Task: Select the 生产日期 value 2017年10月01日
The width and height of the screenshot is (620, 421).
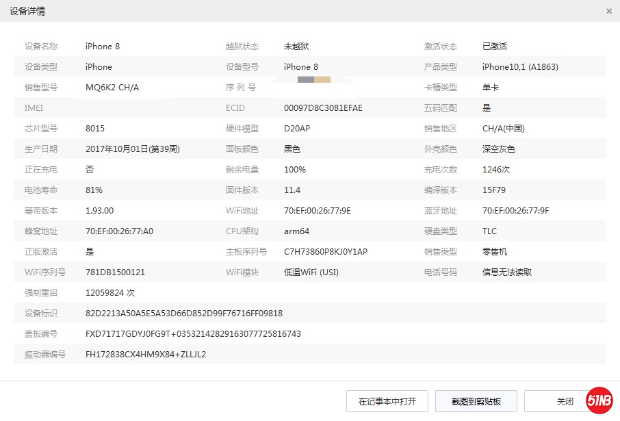Action: coord(132,149)
